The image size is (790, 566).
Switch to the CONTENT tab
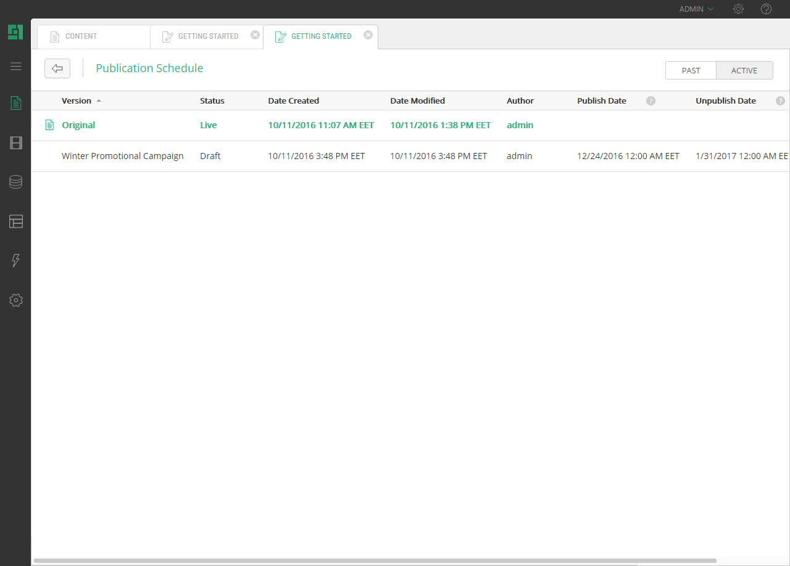click(x=81, y=36)
